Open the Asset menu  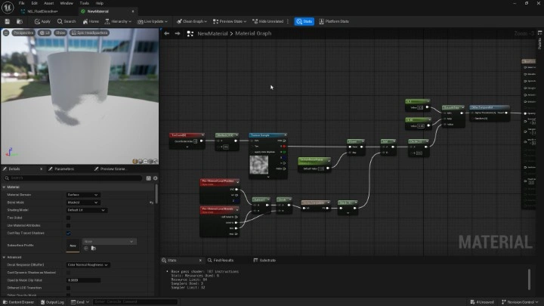[47, 3]
